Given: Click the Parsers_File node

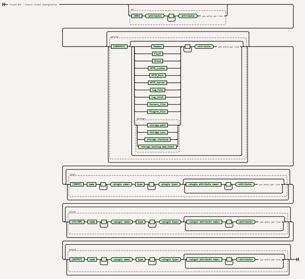Looking at the screenshot, I should tap(157, 104).
